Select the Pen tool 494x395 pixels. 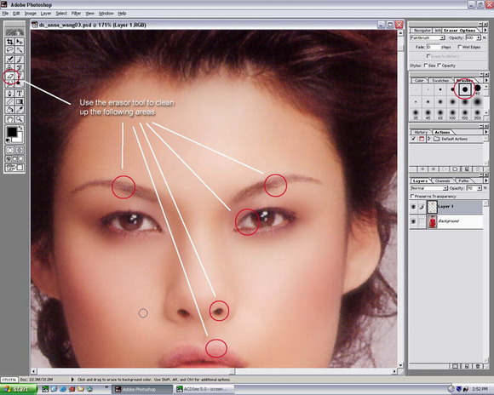(x=10, y=94)
